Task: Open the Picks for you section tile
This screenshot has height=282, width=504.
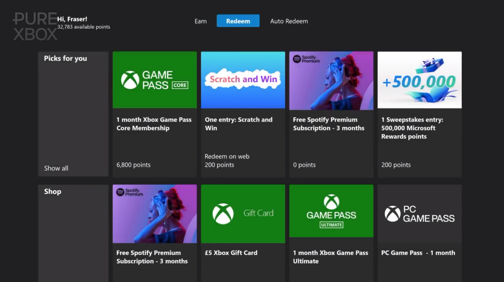Action: [x=73, y=114]
